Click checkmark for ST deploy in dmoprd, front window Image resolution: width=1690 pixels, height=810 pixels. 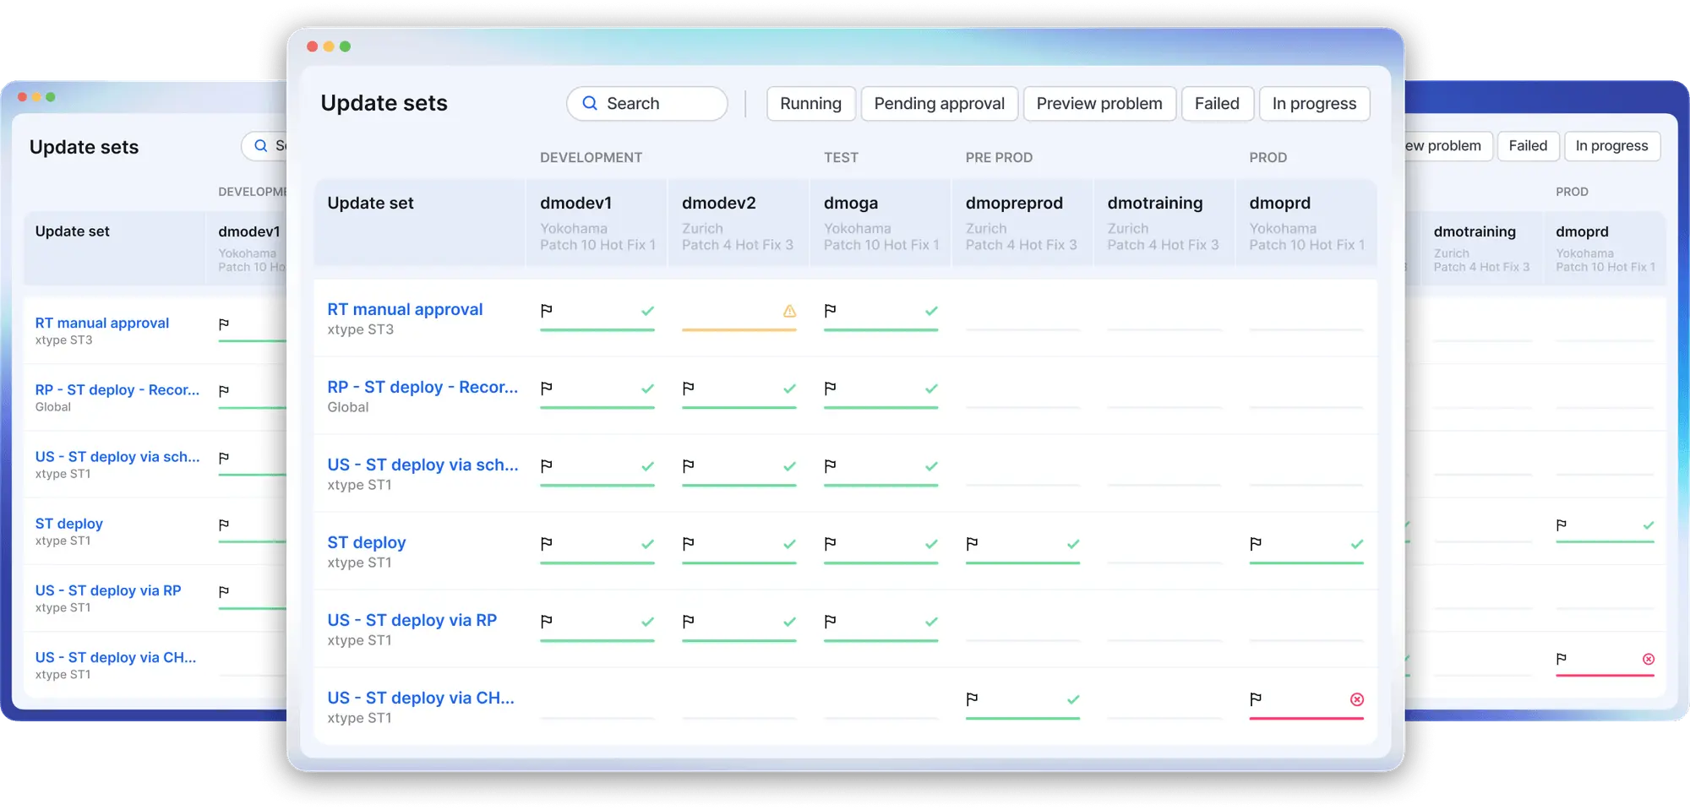point(1357,544)
